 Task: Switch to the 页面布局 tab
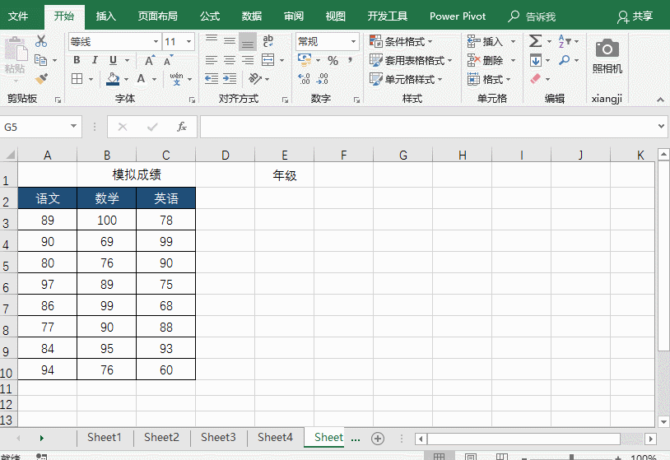click(157, 16)
